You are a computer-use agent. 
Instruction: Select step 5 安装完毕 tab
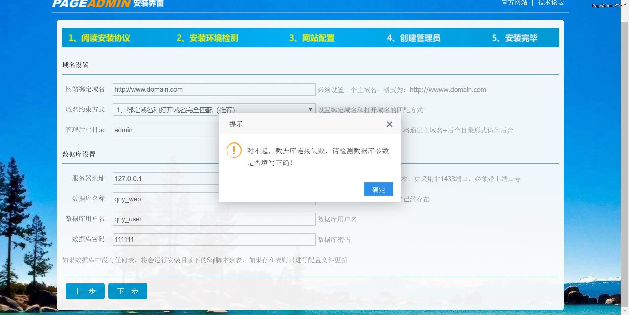pos(515,38)
